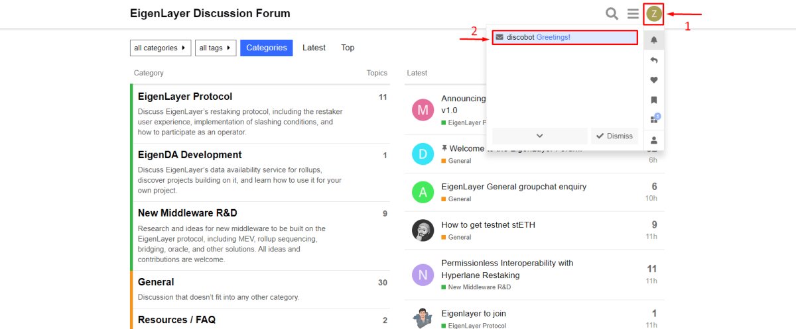796x329 pixels.
Task: Open the EigenDA Development category
Action: click(x=190, y=155)
